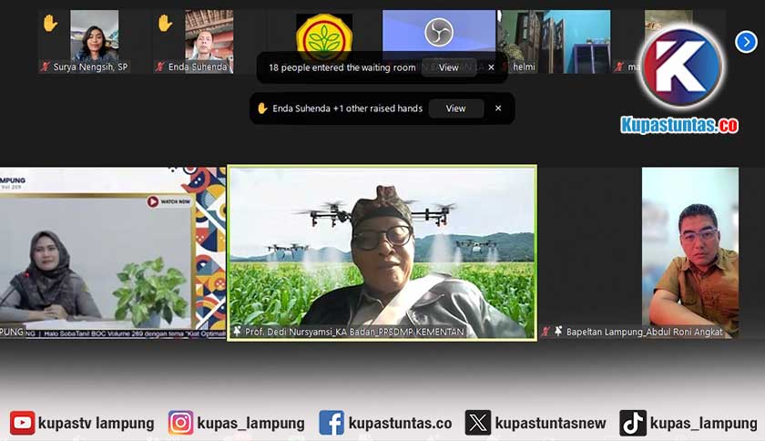765x441 pixels.
Task: Click the pin icon on Prof. Dedi Nursyamsi's video
Action: point(238,332)
